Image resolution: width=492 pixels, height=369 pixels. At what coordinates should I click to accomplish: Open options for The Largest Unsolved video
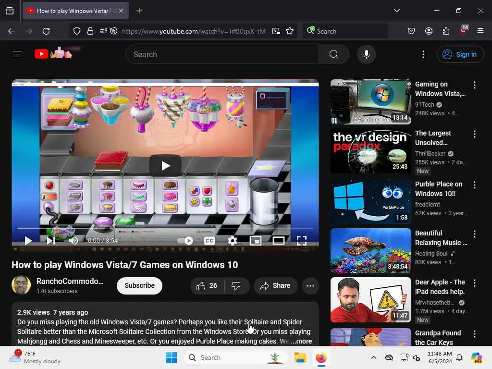click(x=474, y=134)
